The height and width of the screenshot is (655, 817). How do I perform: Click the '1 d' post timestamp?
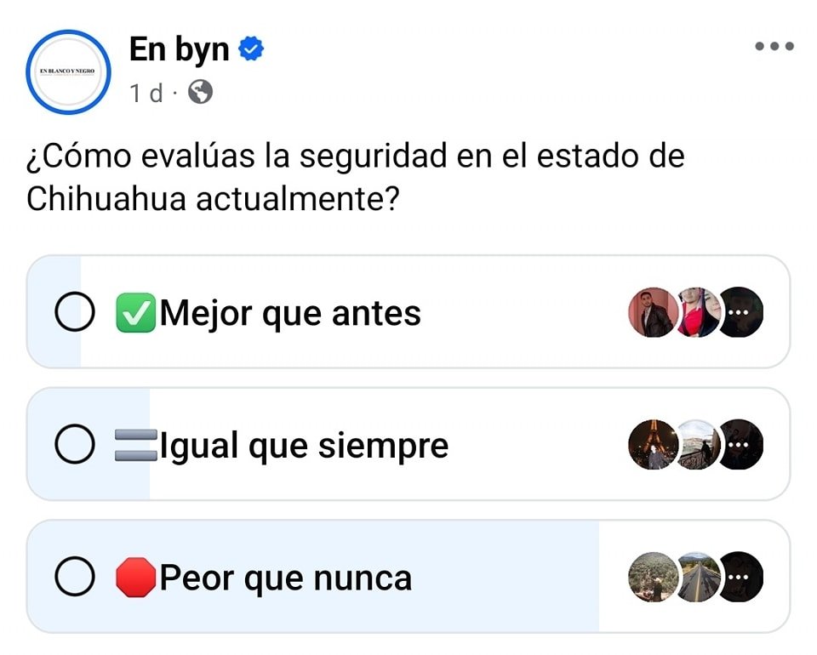[146, 93]
